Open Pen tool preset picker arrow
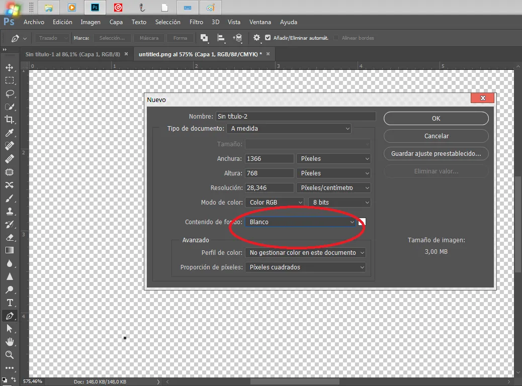This screenshot has width=522, height=386. click(x=25, y=38)
